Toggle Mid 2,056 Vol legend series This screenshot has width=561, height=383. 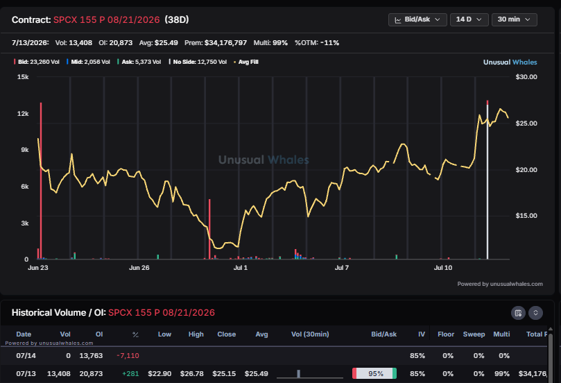(88, 62)
